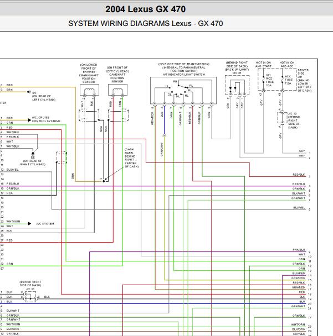Click the PL switch position label

(191, 86)
